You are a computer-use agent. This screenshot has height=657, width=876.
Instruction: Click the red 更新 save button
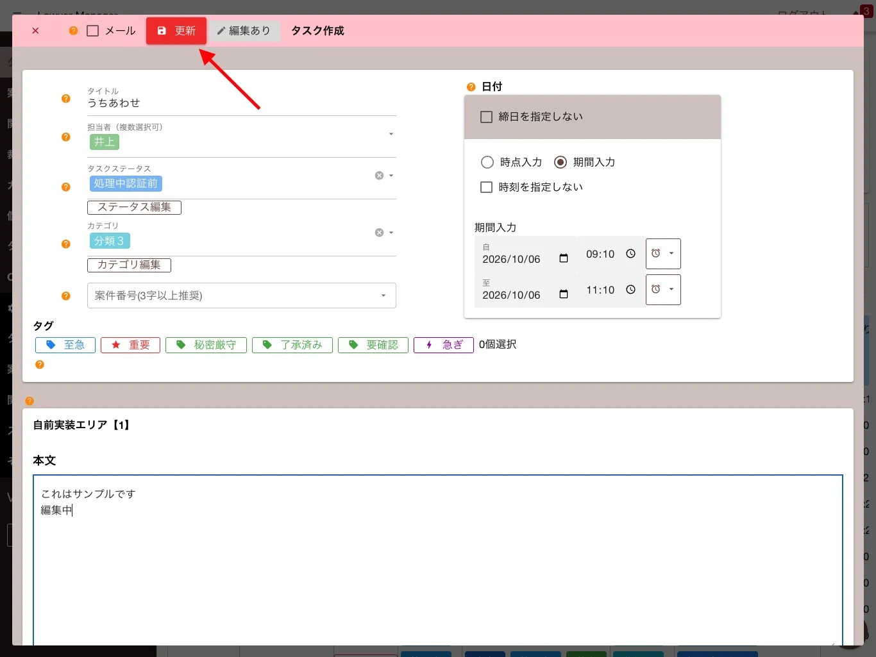pyautogui.click(x=176, y=31)
